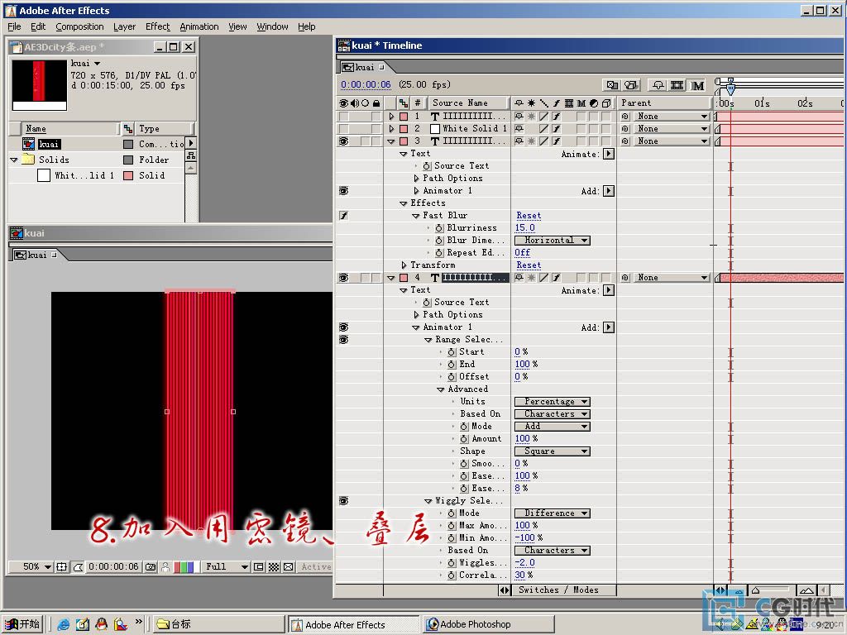The height and width of the screenshot is (635, 847).
Task: Click the current time display 0:00:00:06 in timeline
Action: (x=366, y=85)
